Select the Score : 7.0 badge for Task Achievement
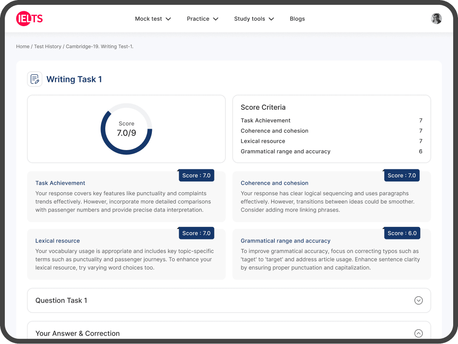Image resolution: width=458 pixels, height=344 pixels. tap(196, 175)
